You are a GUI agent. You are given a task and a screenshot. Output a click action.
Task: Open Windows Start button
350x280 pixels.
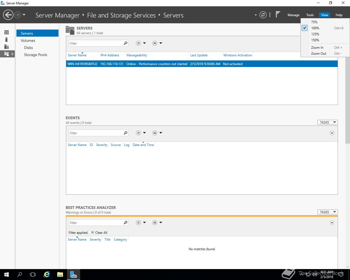7,275
